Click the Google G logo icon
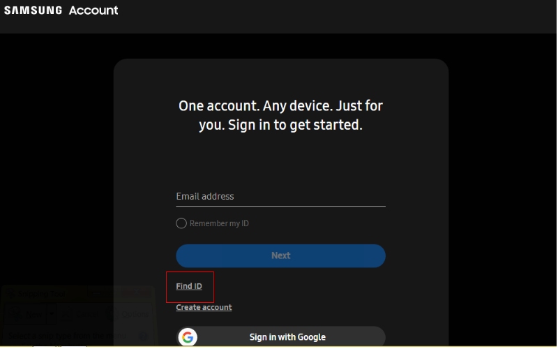 tap(188, 337)
